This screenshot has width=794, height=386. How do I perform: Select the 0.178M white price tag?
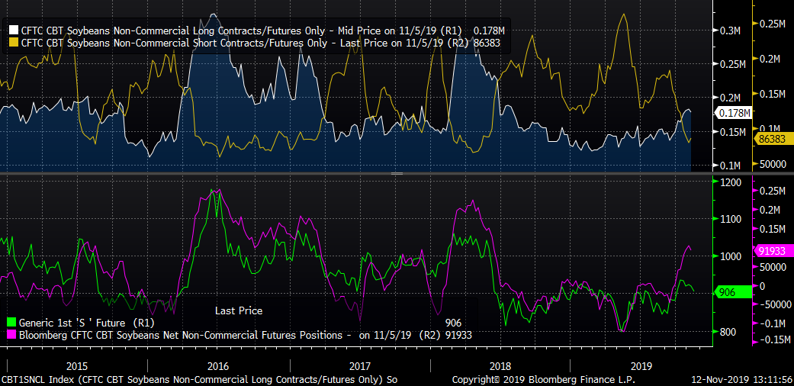tap(733, 113)
